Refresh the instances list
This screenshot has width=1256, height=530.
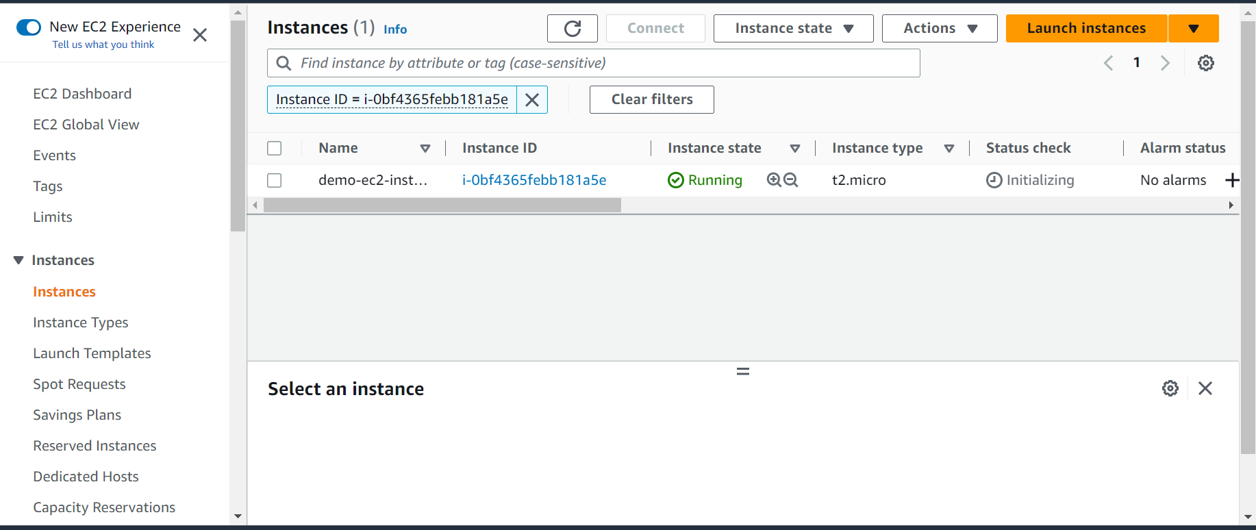(x=573, y=28)
